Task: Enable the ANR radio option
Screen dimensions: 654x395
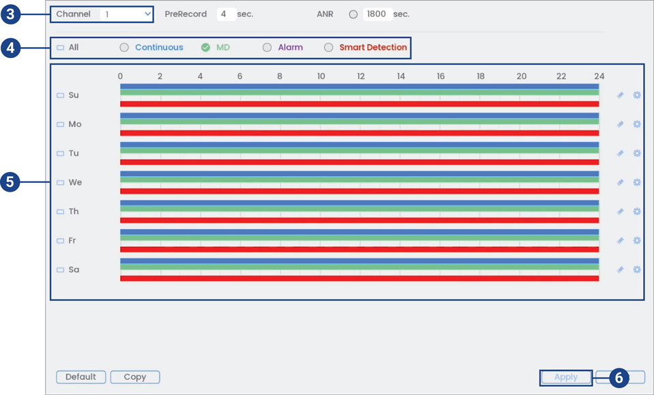Action: tap(353, 14)
